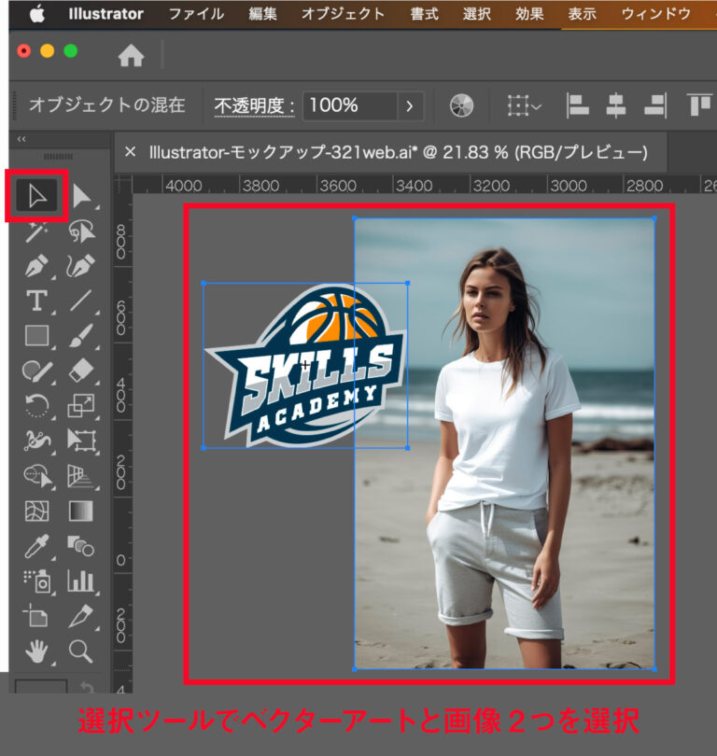Collapse the toolbar with double-chevron
The image size is (717, 756).
point(21,139)
